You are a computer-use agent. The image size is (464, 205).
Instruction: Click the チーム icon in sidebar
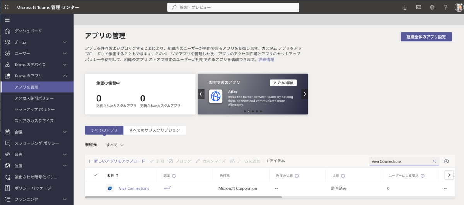pyautogui.click(x=7, y=42)
